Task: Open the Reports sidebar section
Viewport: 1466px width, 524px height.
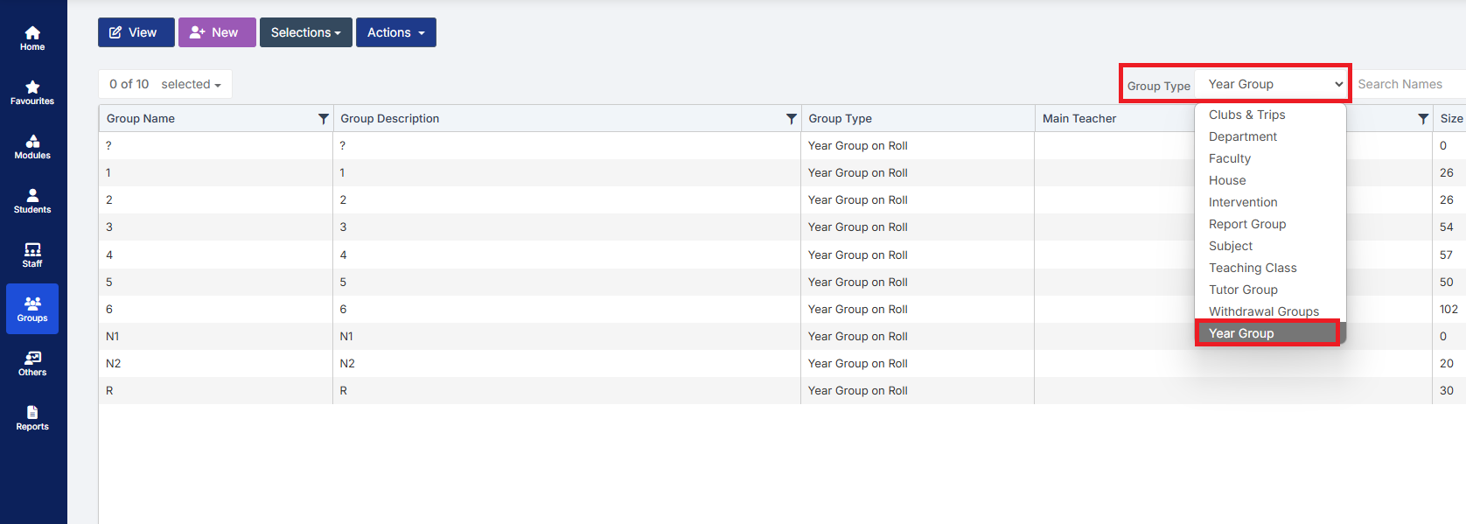Action: (x=32, y=418)
